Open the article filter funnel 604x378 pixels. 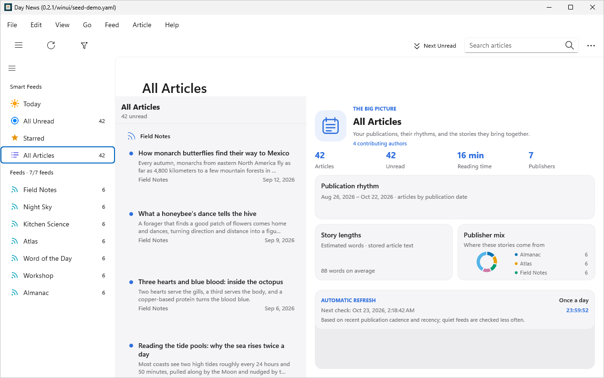[84, 45]
